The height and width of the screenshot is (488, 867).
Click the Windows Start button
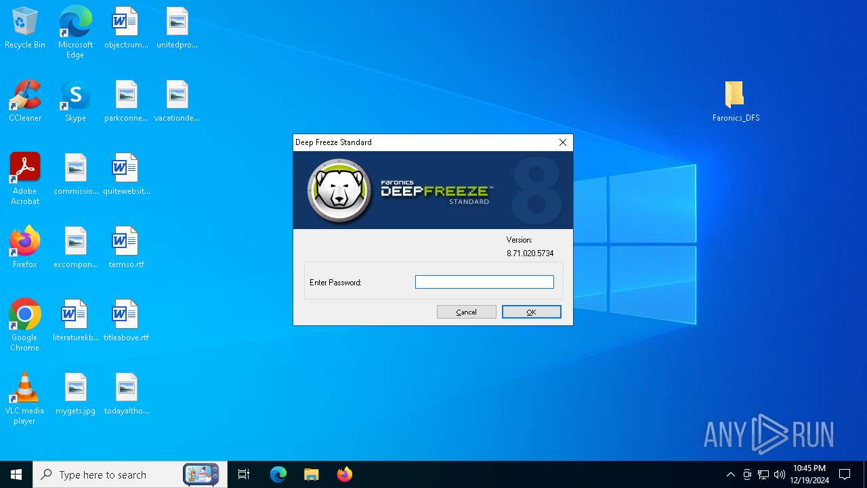16,474
